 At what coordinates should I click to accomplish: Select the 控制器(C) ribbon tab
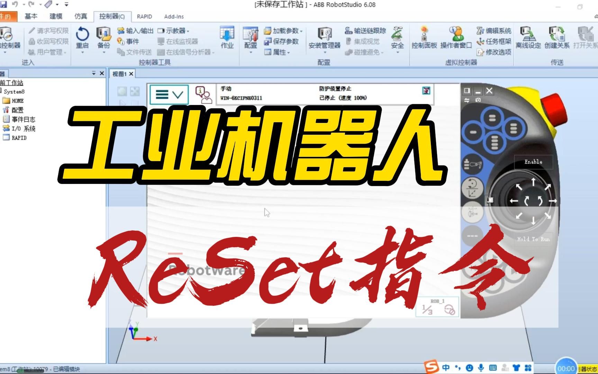click(112, 16)
